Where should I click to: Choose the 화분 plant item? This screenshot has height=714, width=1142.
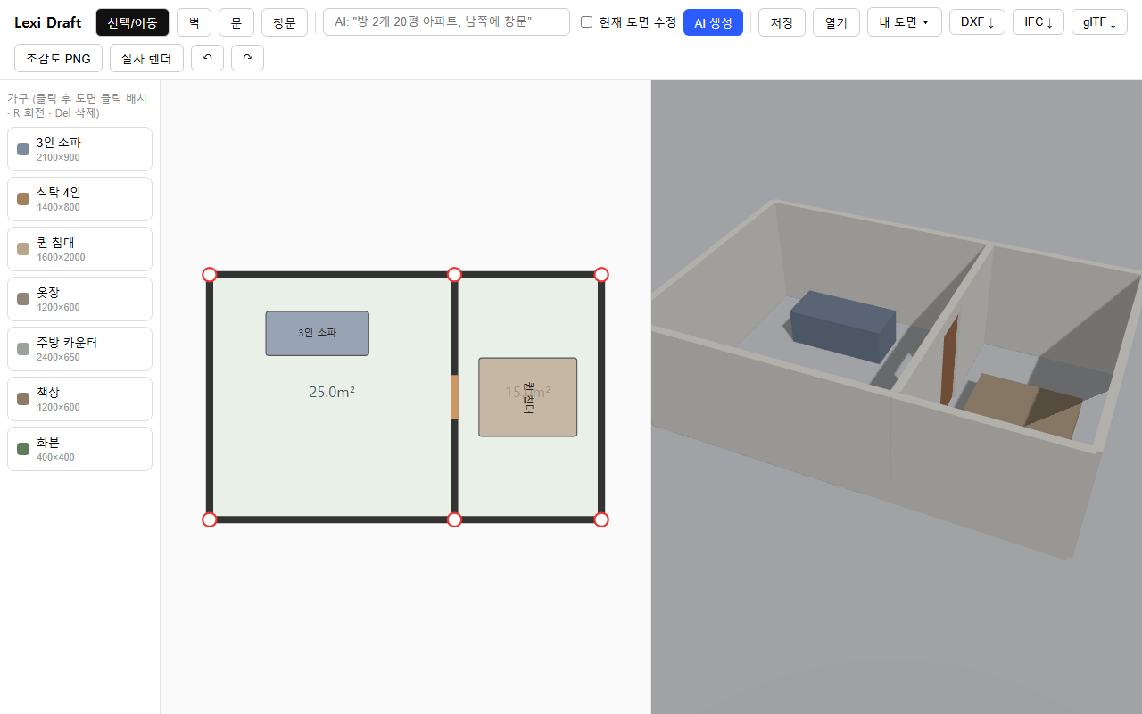pos(79,449)
